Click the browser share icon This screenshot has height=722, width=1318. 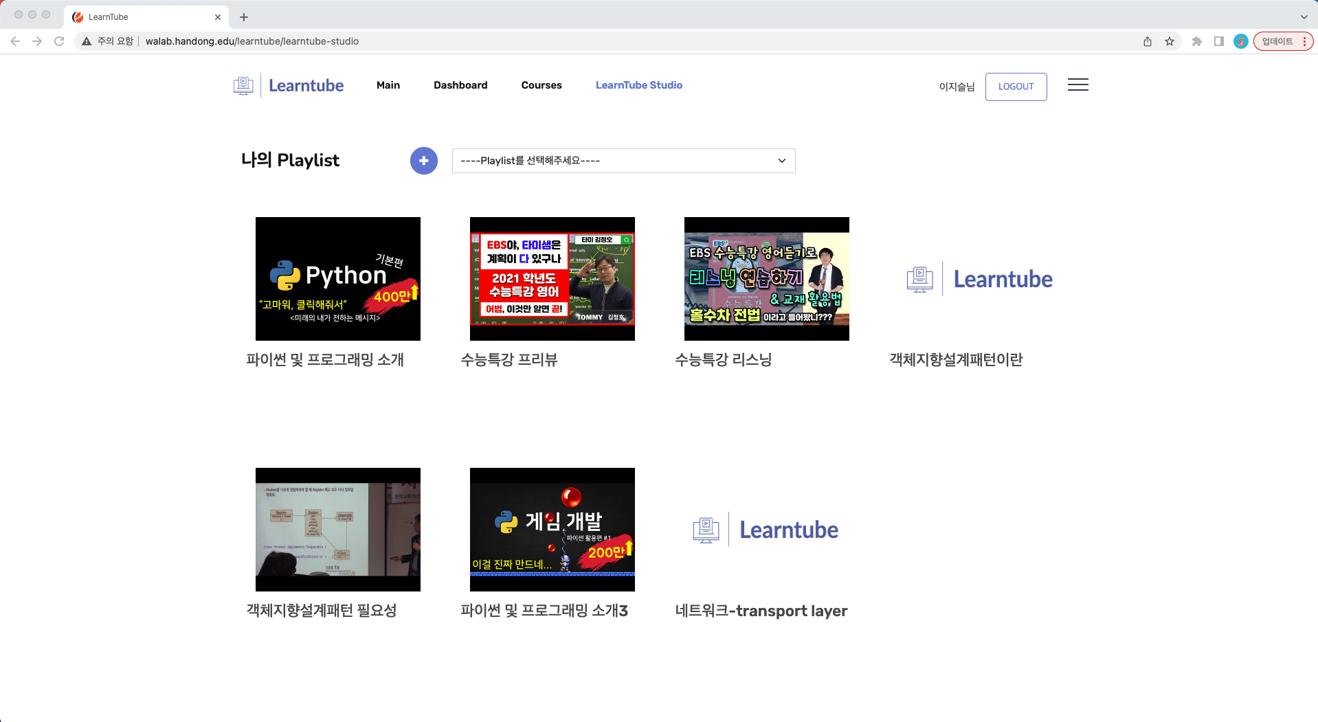pyautogui.click(x=1148, y=41)
